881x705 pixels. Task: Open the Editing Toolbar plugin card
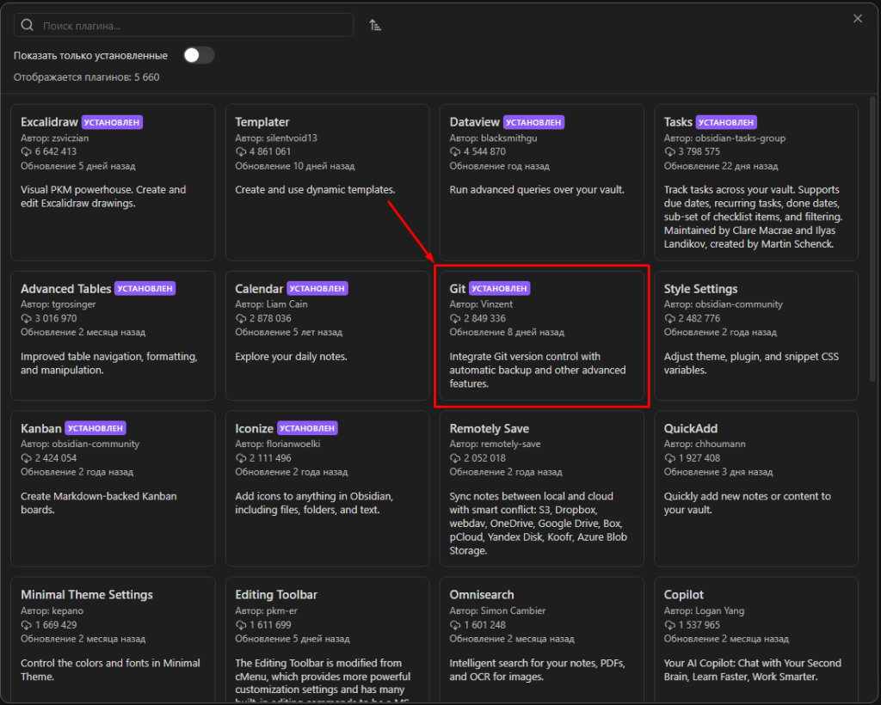[327, 640]
